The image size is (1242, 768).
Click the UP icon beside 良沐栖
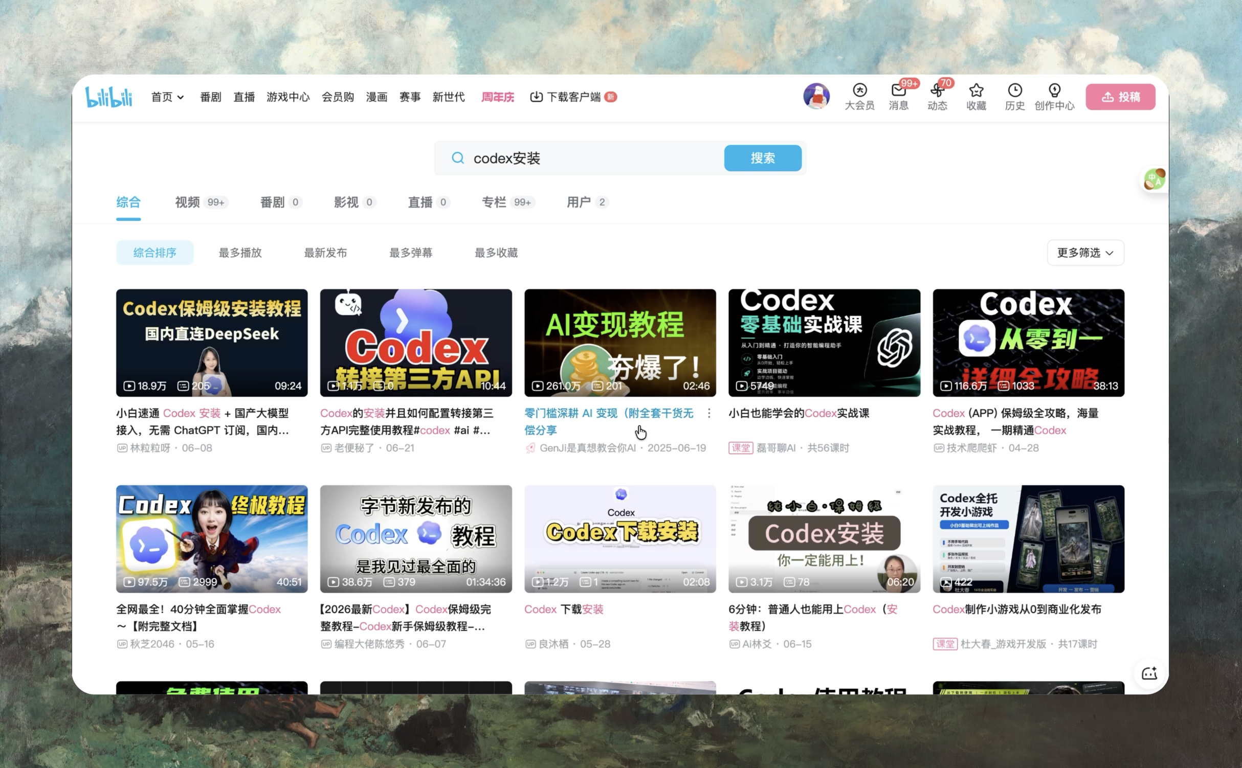point(530,644)
